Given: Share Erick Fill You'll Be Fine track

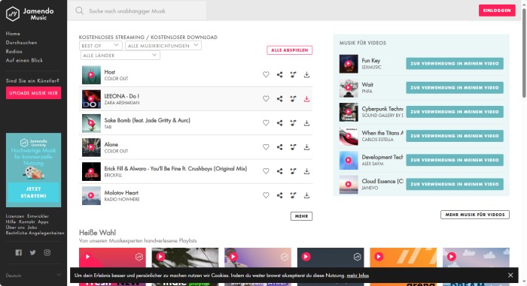Looking at the screenshot, I should 279,171.
